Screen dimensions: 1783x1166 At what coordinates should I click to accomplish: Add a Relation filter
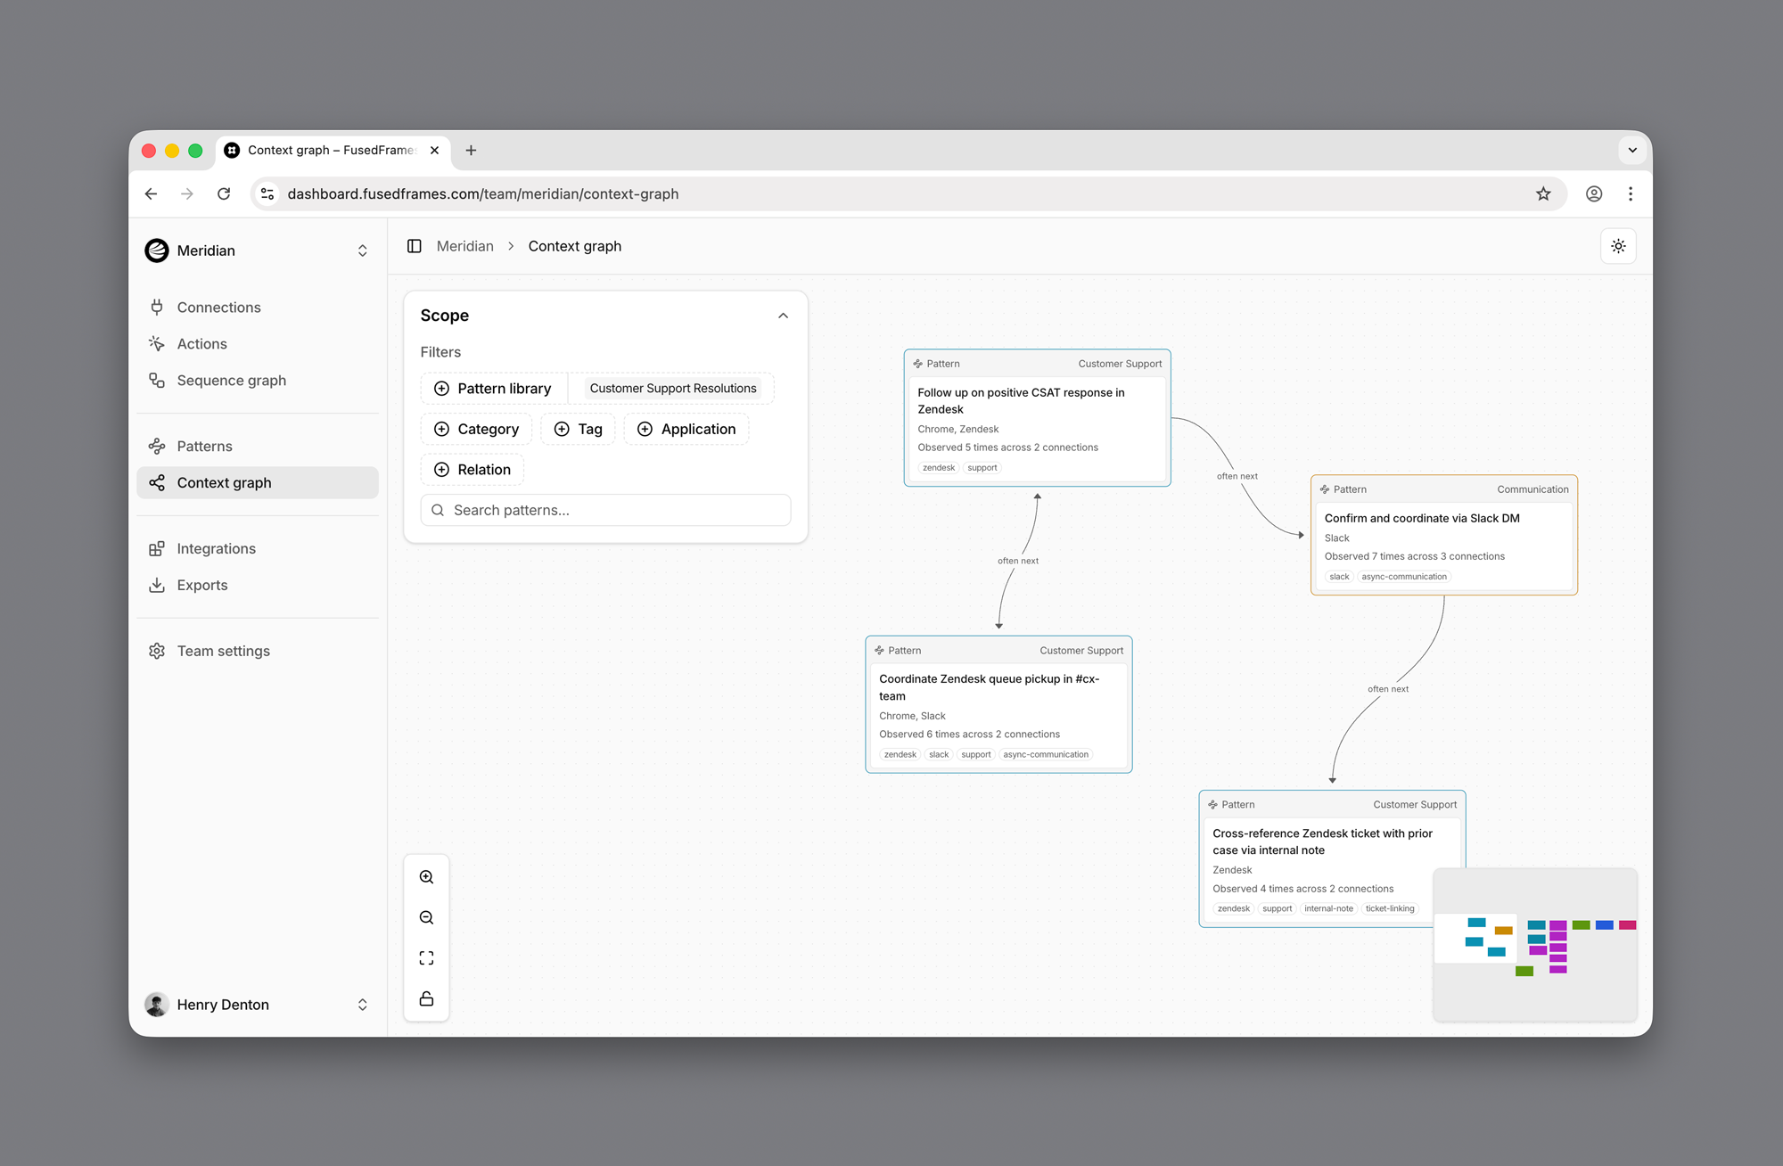click(472, 470)
